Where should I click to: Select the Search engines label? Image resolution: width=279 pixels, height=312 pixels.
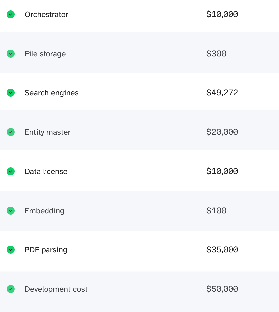point(51,93)
